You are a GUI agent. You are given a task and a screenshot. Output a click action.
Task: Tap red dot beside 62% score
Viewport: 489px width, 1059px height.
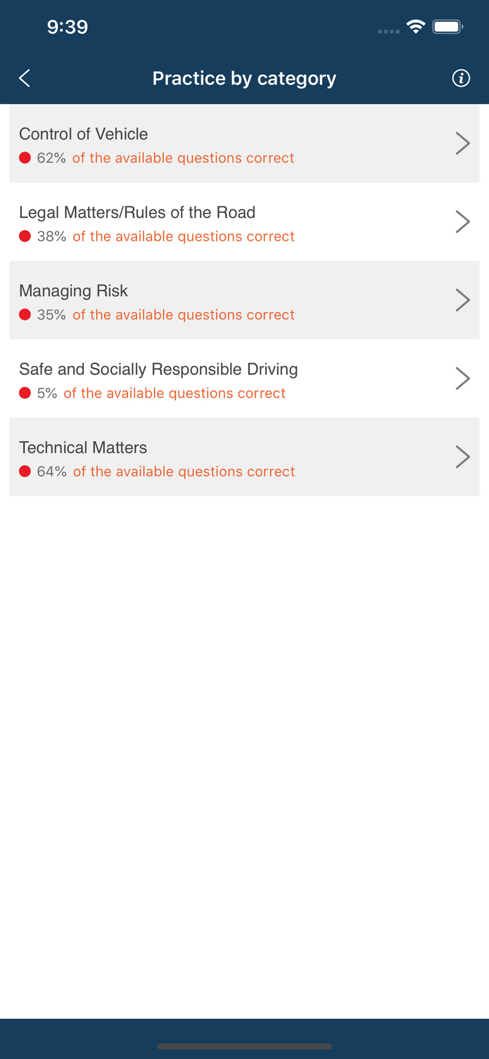coord(25,158)
